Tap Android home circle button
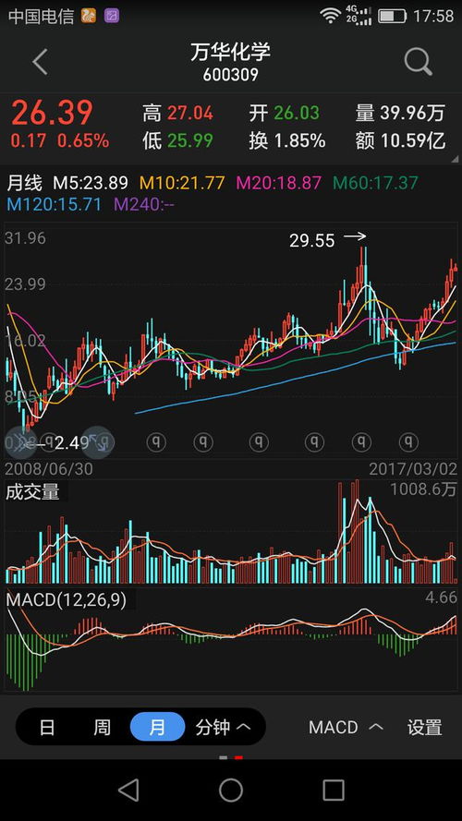Viewport: 462px width, 821px height. (231, 790)
